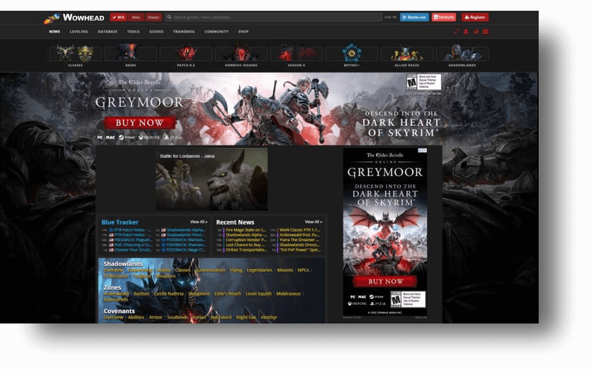Open the 'Oribos Transportatio...' news item
Image resolution: width=591 pixels, height=369 pixels.
pyautogui.click(x=246, y=250)
